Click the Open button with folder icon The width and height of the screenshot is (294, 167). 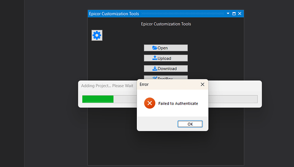[166, 48]
